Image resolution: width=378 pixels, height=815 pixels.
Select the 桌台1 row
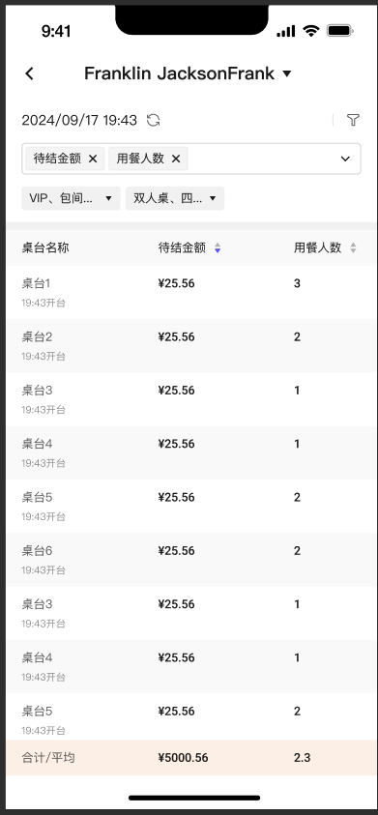click(x=192, y=292)
